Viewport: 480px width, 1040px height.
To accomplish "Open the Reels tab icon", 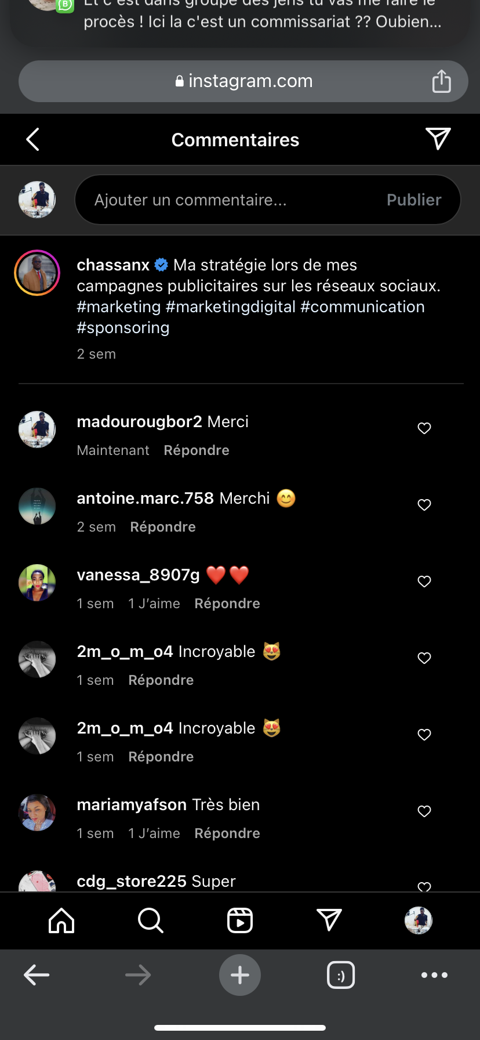I will click(x=240, y=920).
